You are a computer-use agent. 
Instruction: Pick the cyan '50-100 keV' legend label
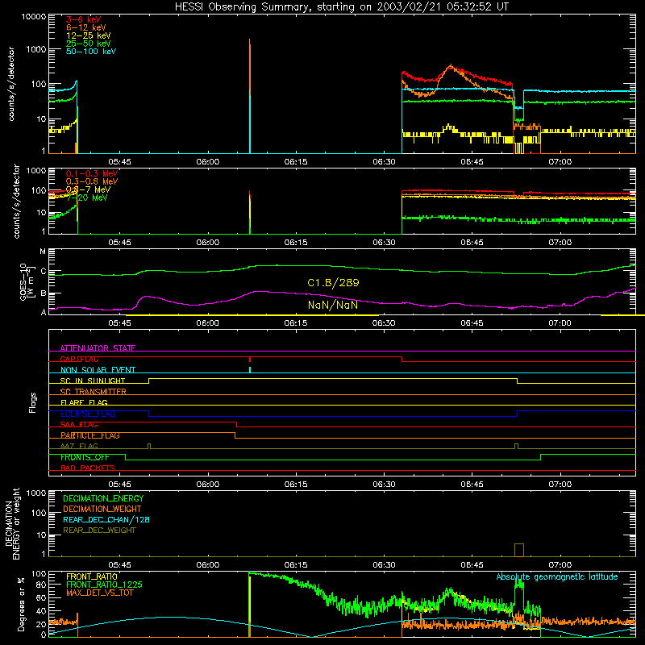[91, 52]
